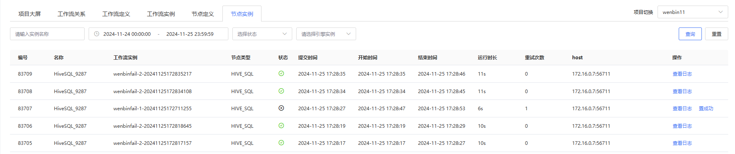The height and width of the screenshot is (154, 735).
Task: Click success status icon for row 83708
Action: pos(281,91)
